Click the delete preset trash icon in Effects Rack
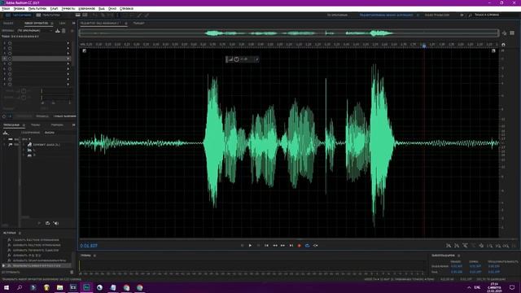521x293 pixels. click(63, 31)
